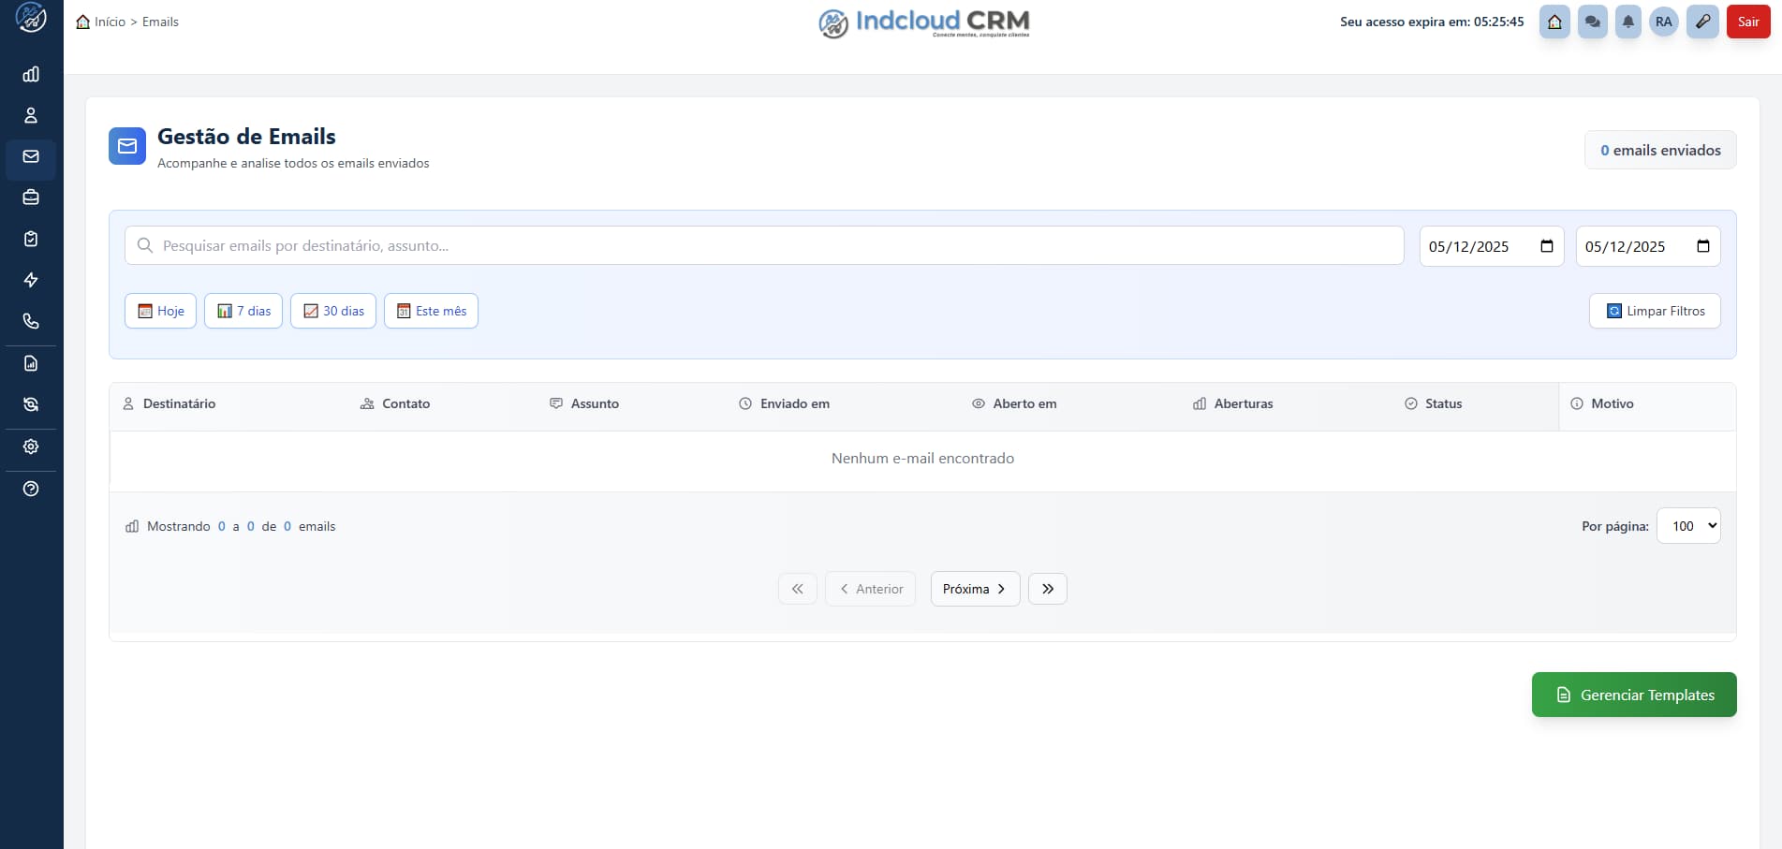Screen dimensions: 1782x849
Task: Click the Gerenciar Templates button
Action: coord(1633,694)
